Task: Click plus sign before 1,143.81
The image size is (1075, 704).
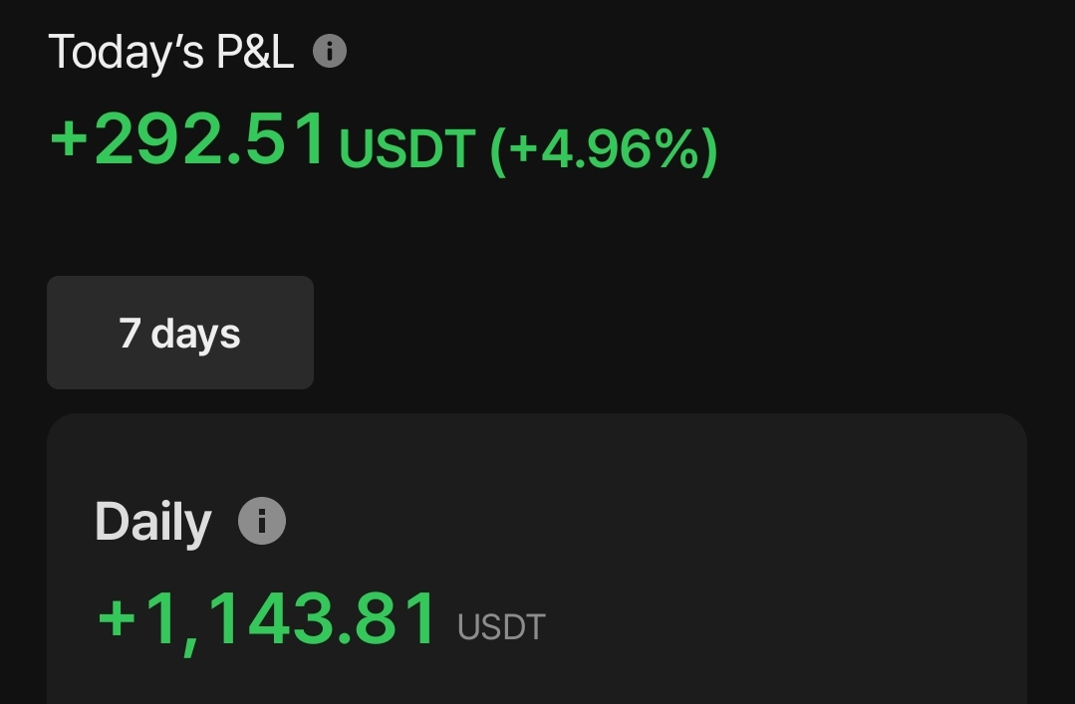Action: (x=117, y=618)
